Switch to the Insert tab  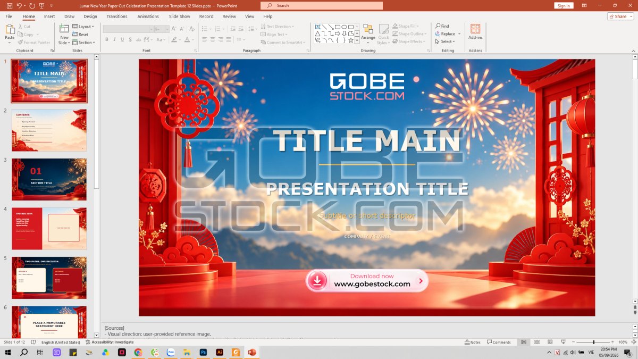coord(49,16)
